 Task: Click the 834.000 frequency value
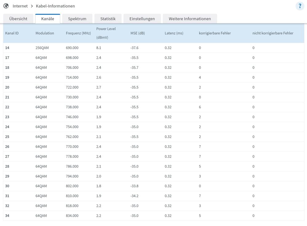[x=72, y=216]
